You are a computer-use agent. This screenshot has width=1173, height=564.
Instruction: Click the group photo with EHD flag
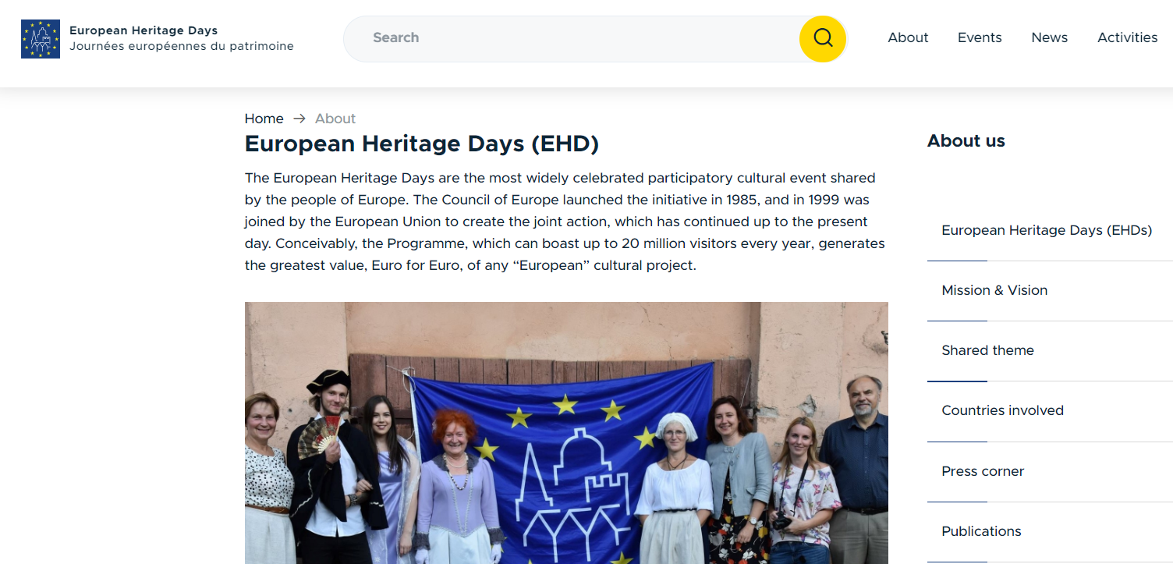[566, 433]
